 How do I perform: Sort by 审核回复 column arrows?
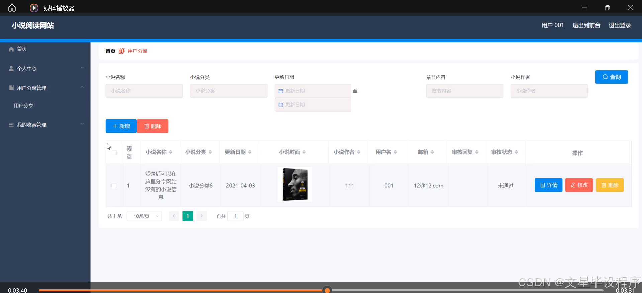(477, 152)
